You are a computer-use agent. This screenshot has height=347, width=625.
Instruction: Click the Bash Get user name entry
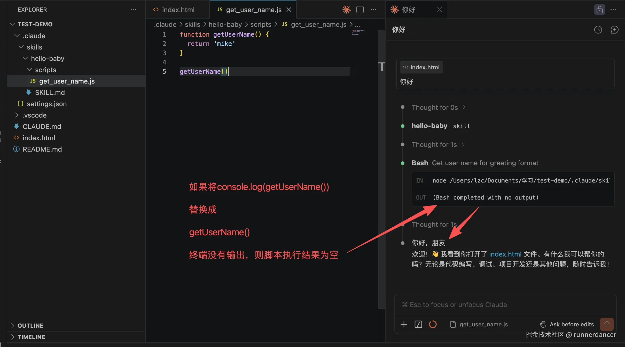[475, 163]
